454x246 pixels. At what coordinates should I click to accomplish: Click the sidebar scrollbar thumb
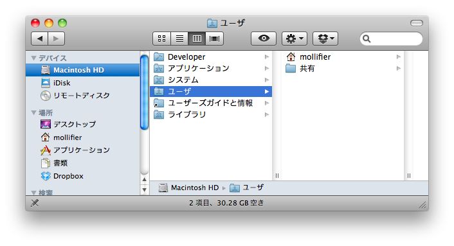click(144, 92)
